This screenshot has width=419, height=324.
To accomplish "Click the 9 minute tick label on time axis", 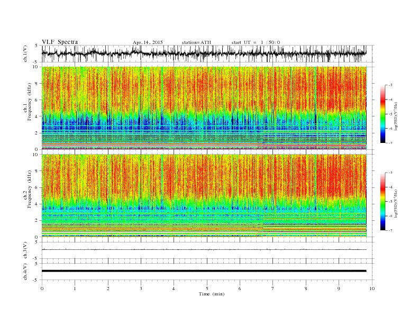I will coord(339,289).
